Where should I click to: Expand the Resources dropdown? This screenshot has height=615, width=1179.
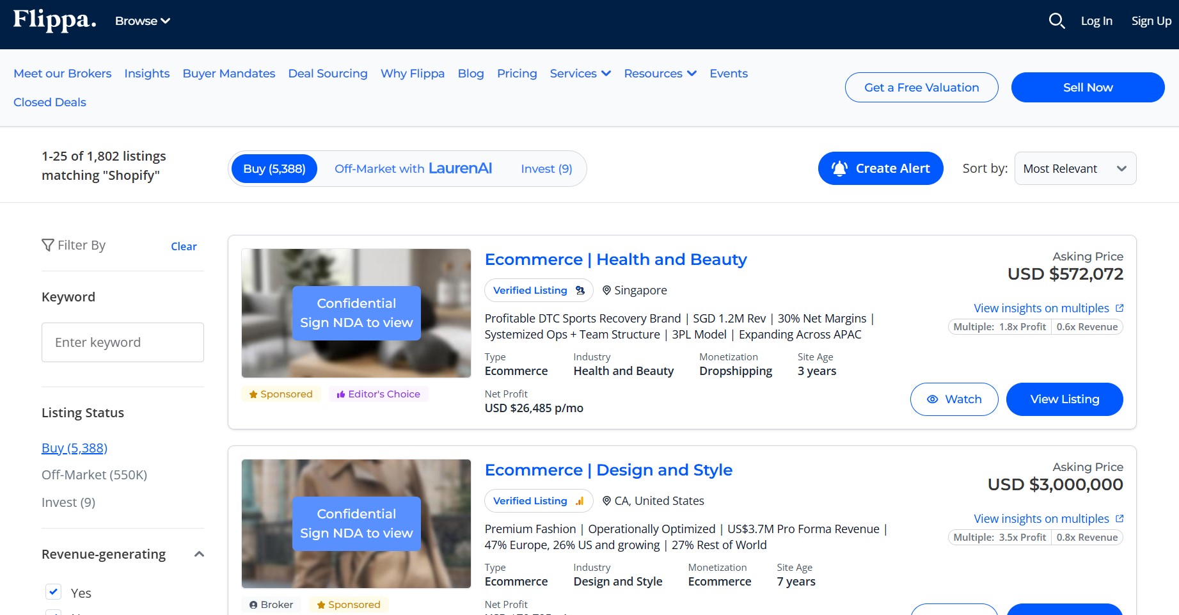(x=660, y=74)
